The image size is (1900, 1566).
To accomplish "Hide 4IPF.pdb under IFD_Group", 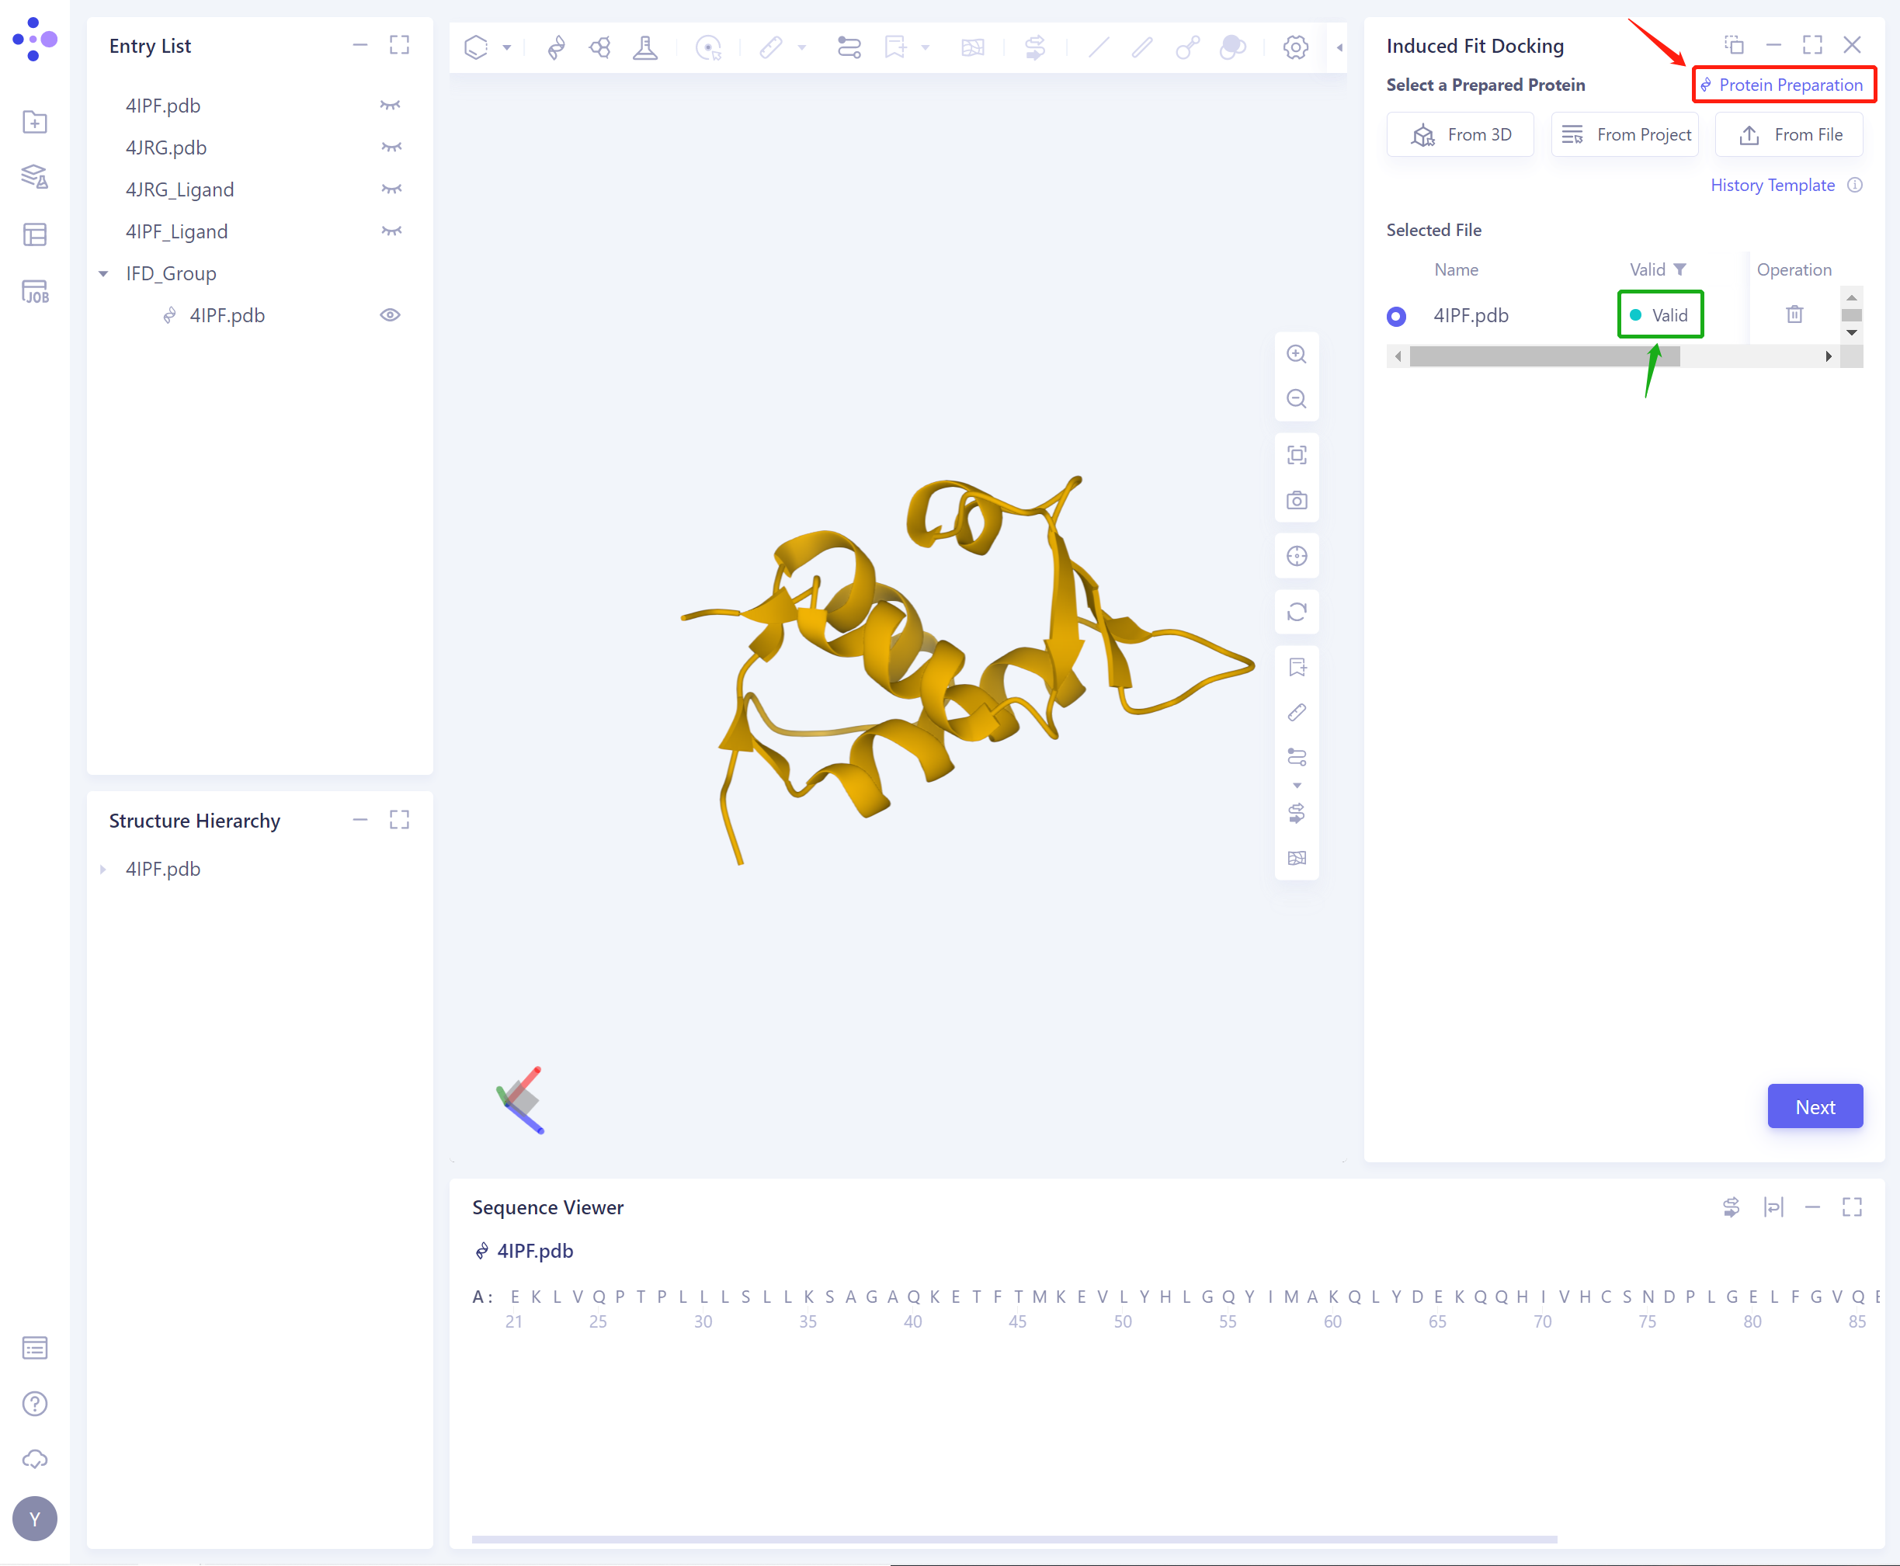I will [390, 314].
